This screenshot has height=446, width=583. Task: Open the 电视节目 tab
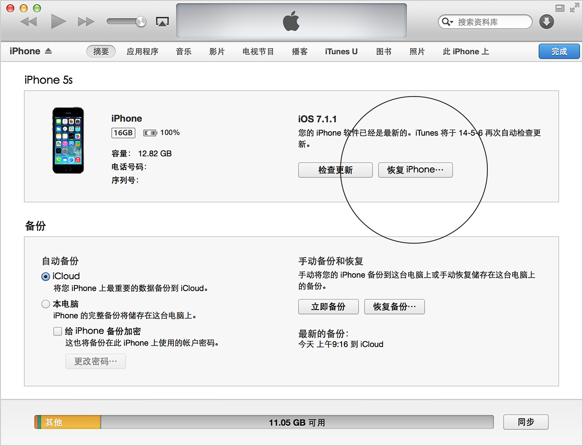[258, 51]
